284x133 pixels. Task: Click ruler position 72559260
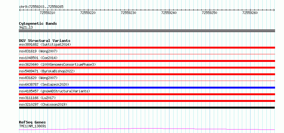pos(250,13)
